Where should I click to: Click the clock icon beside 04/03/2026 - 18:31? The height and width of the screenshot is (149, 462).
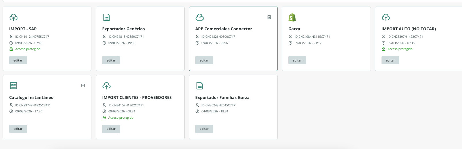197,111
